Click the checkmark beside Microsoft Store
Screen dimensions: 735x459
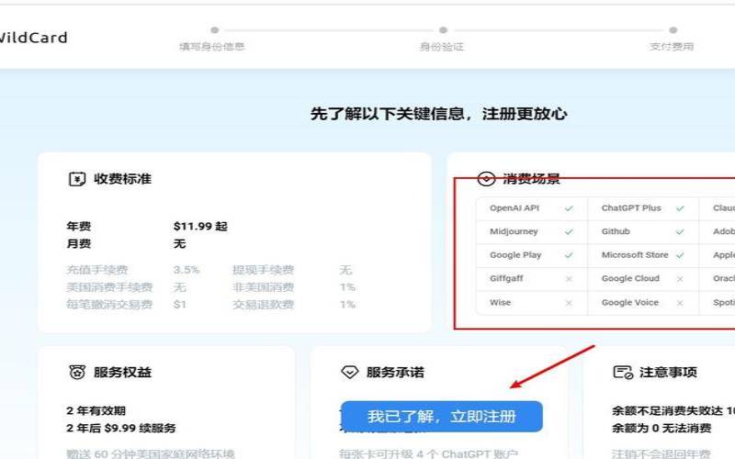tap(680, 255)
